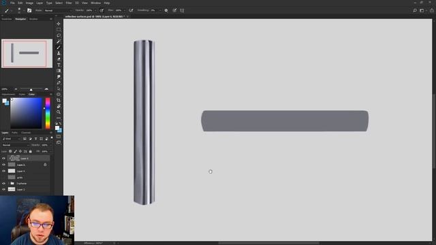The height and width of the screenshot is (245, 436).
Task: Select the Eraser tool
Action: coord(59,59)
